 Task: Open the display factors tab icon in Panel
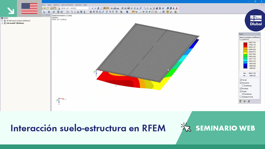pos(245,101)
